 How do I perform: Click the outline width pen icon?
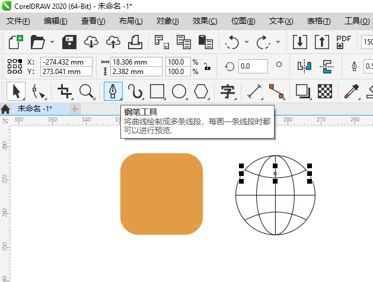354,66
